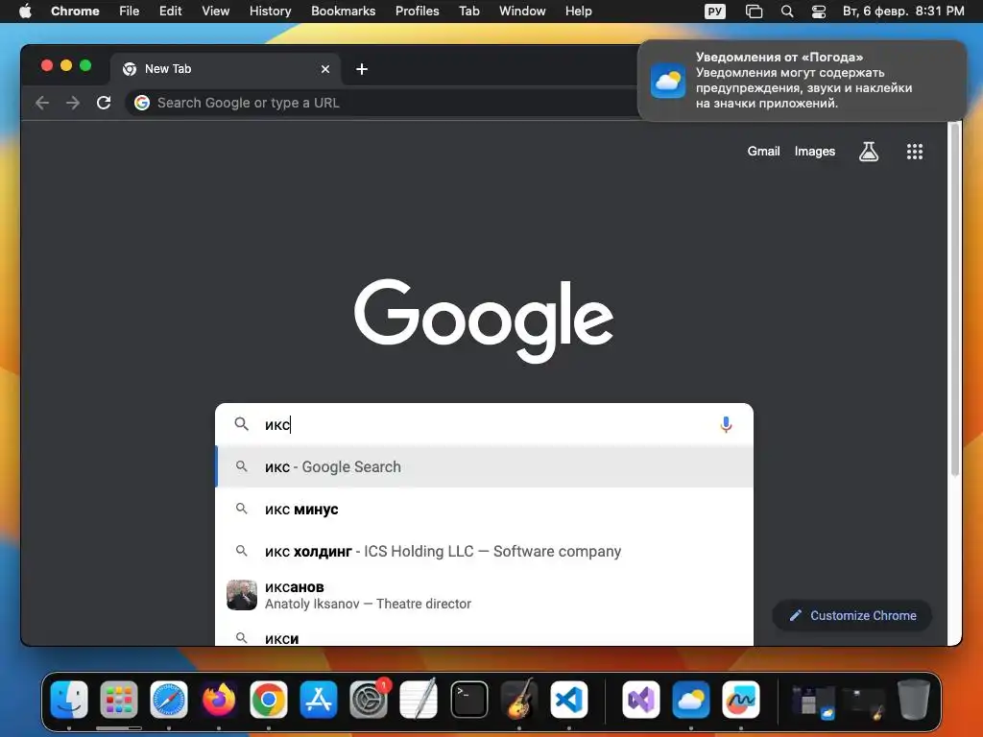
Task: Click the Chrome back arrow
Action: (x=42, y=103)
